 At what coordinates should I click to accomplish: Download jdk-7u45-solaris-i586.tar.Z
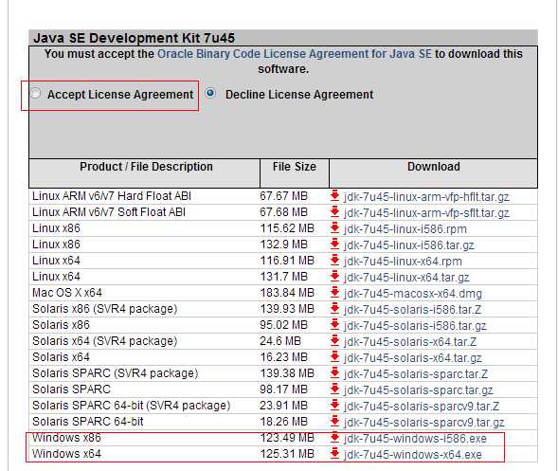tap(412, 310)
